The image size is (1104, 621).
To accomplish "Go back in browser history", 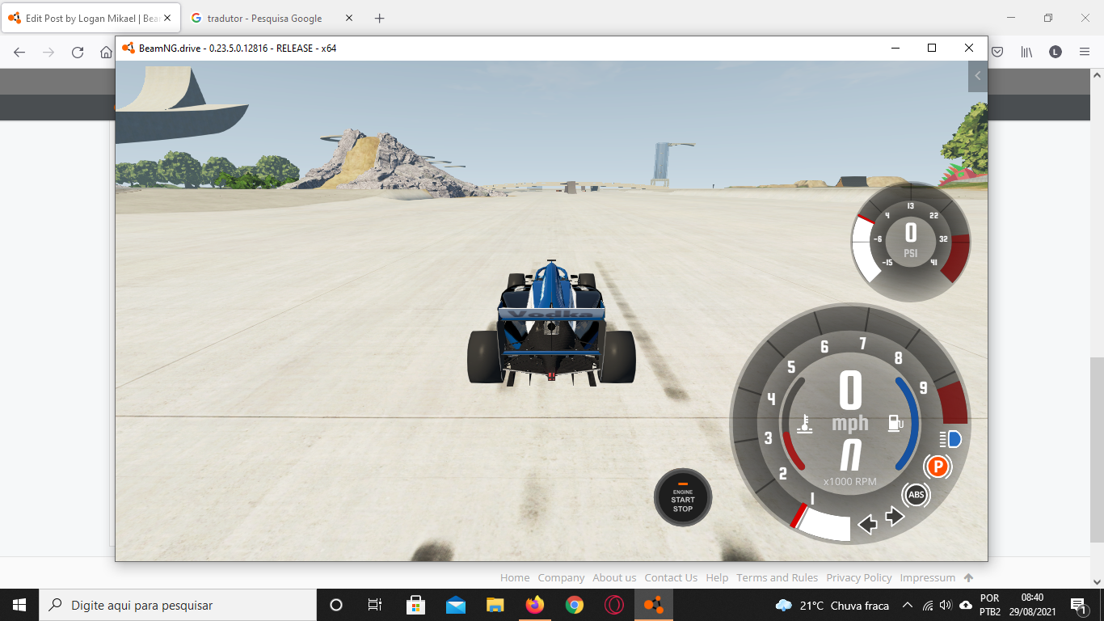I will (x=19, y=52).
